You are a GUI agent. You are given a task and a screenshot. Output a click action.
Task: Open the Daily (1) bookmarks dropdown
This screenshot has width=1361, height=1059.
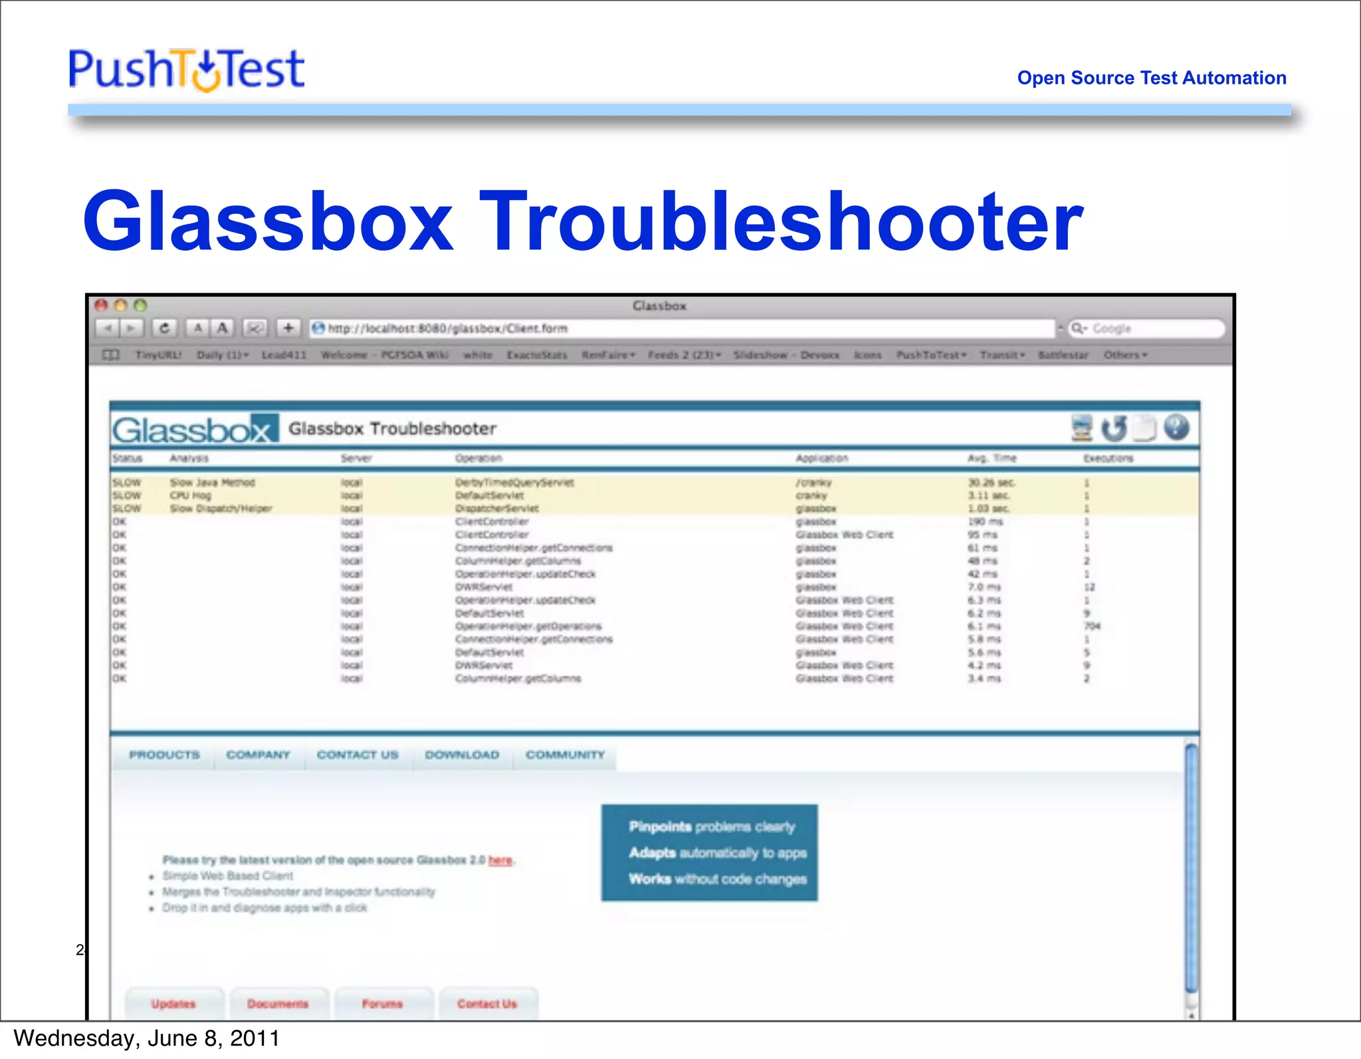[x=223, y=355]
